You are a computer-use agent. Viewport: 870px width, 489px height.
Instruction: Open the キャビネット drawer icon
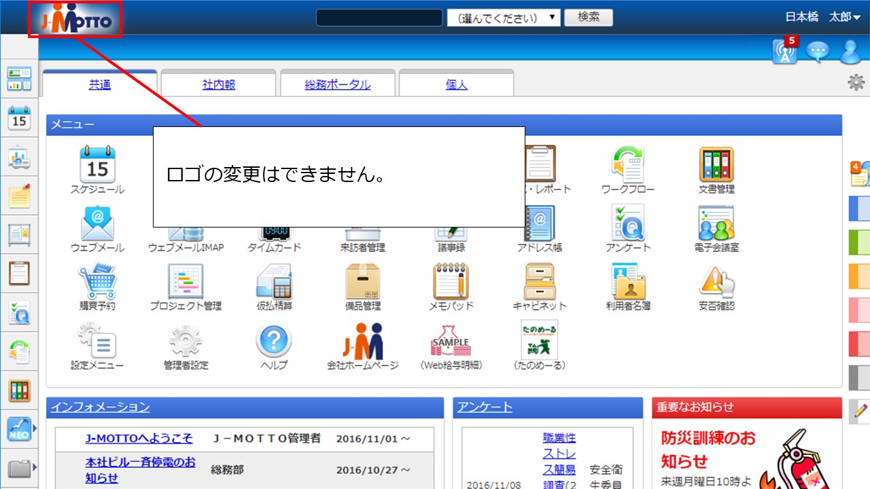point(540,281)
